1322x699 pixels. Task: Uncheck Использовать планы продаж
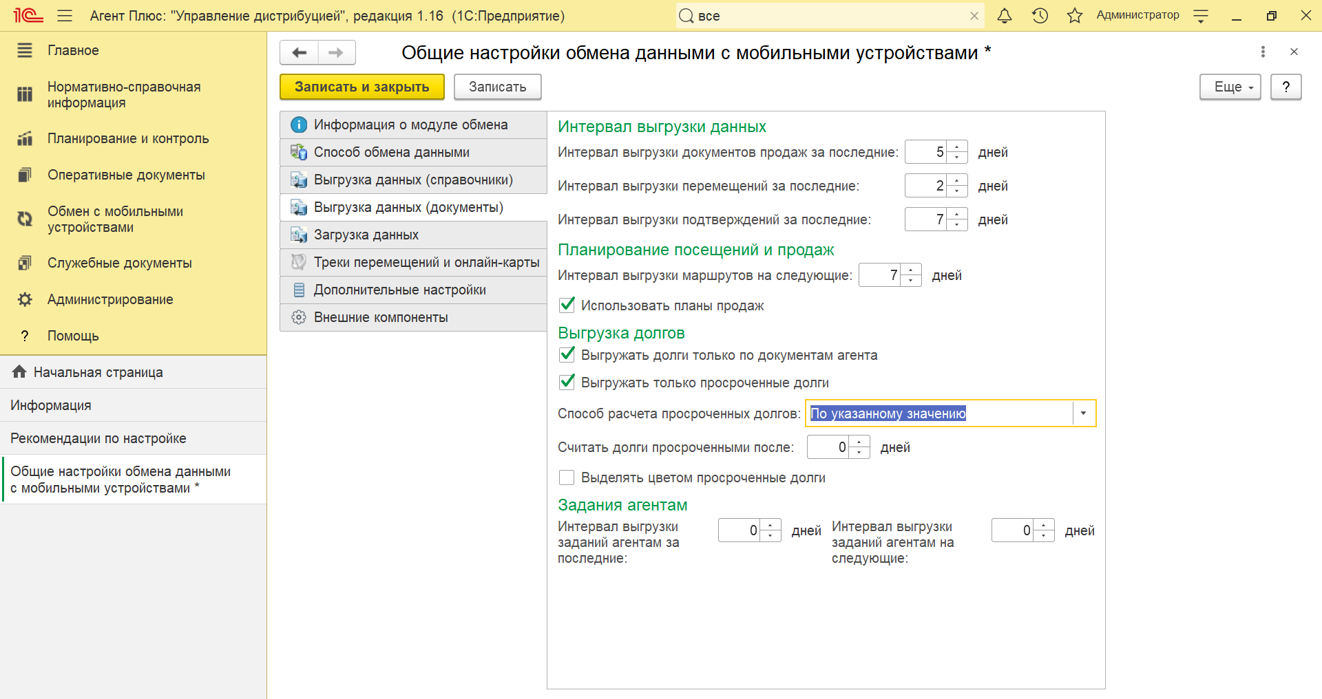point(567,305)
